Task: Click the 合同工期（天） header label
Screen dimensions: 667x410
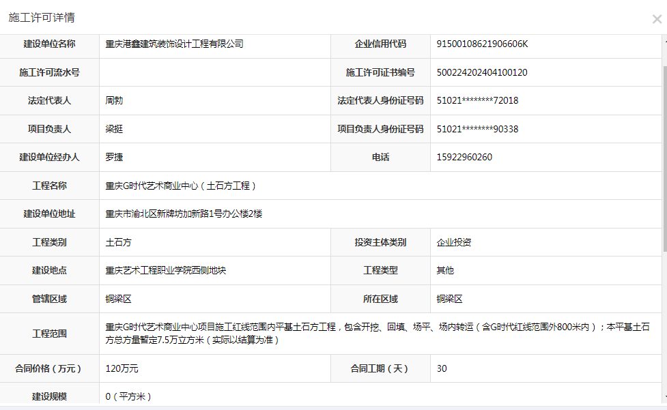Action: click(x=380, y=368)
